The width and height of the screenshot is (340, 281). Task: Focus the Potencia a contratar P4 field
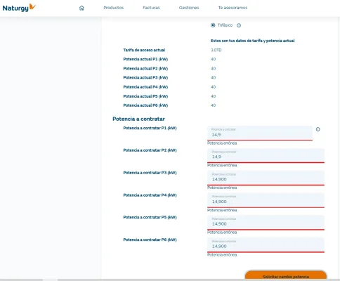(x=266, y=200)
